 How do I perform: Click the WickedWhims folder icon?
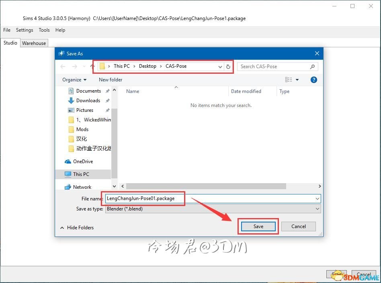tap(71, 120)
